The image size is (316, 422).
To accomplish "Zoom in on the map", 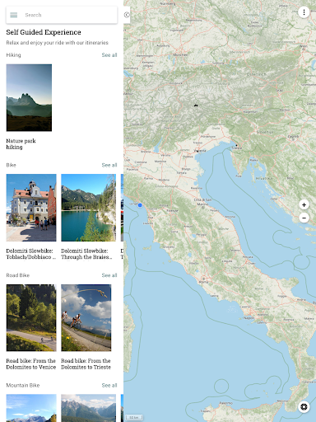I will [304, 204].
